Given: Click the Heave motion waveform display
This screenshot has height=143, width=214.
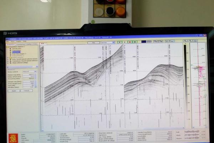Looking at the screenshot, I should point(192,138).
